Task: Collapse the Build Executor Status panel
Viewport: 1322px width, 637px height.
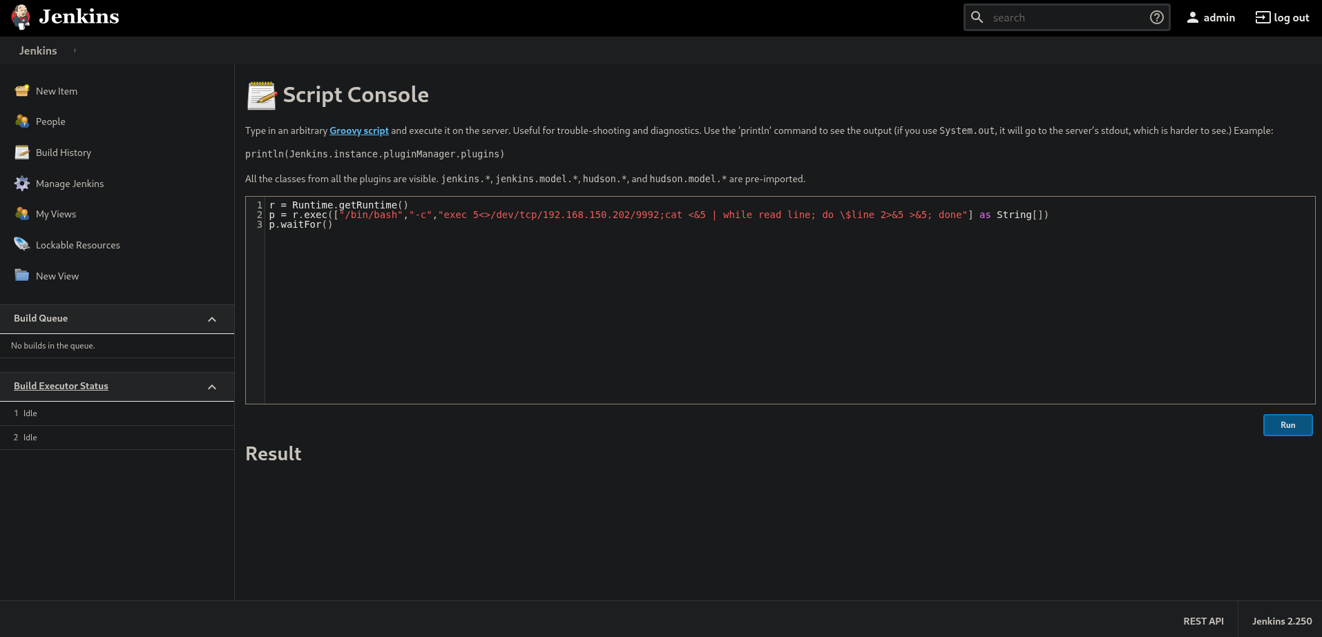Action: [x=212, y=387]
